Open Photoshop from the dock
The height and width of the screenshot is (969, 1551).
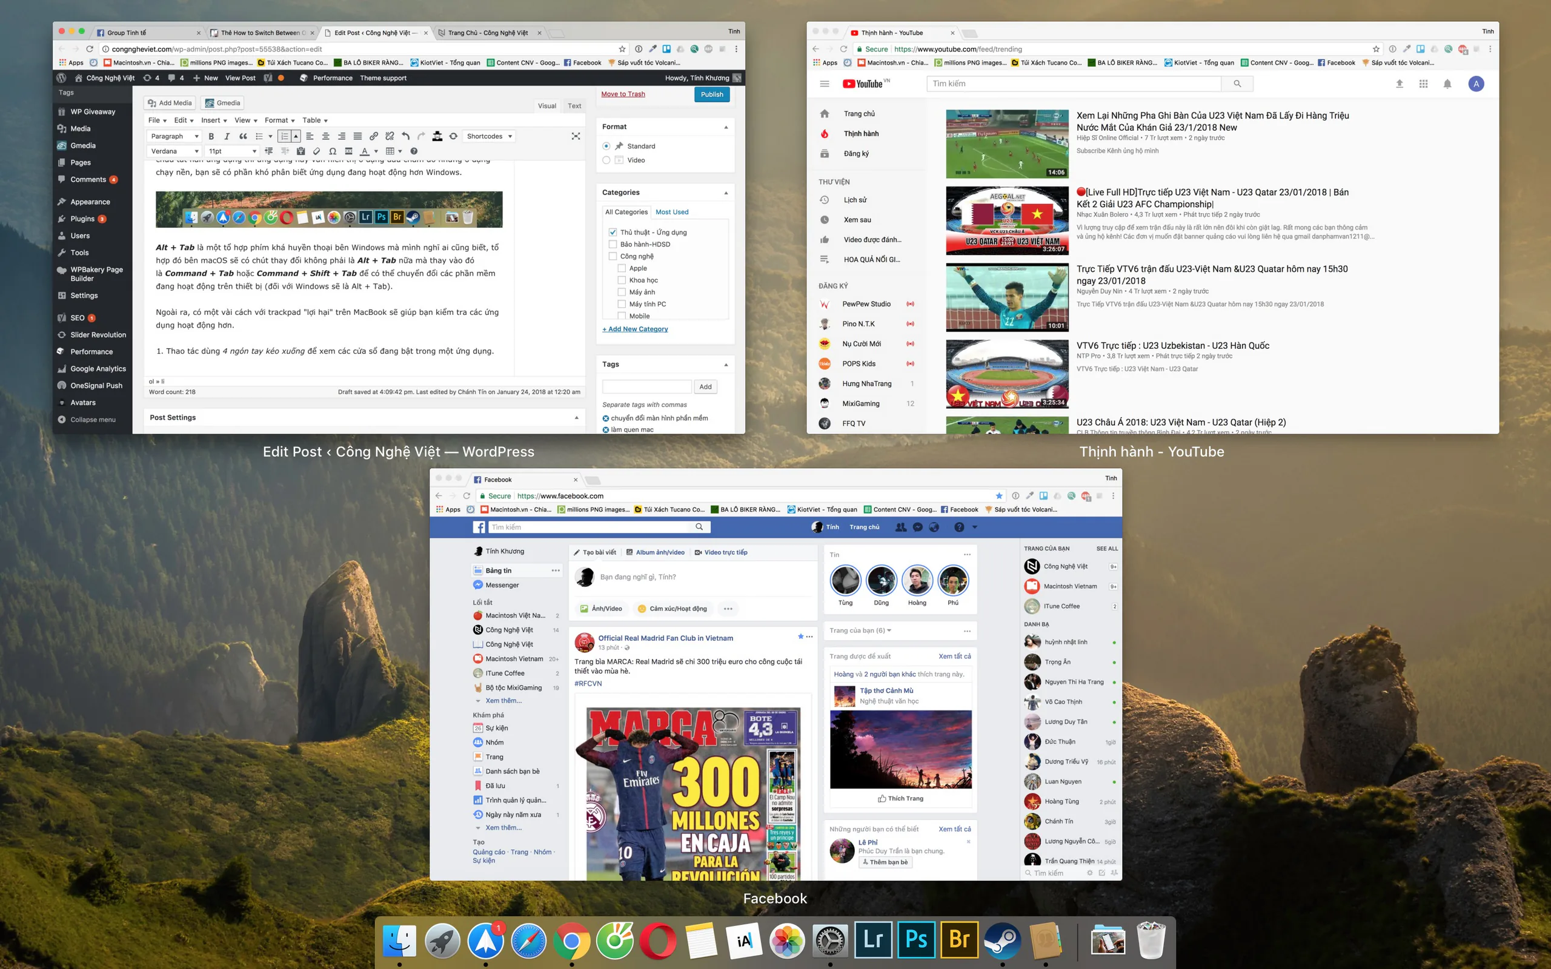pos(916,939)
